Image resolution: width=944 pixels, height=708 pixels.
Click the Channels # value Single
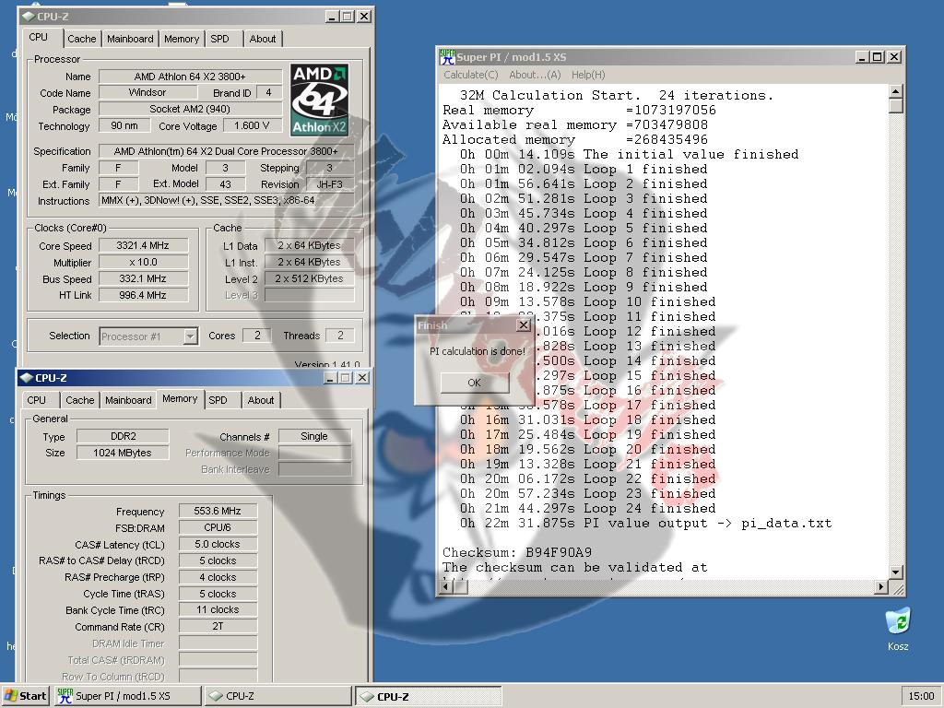[314, 436]
